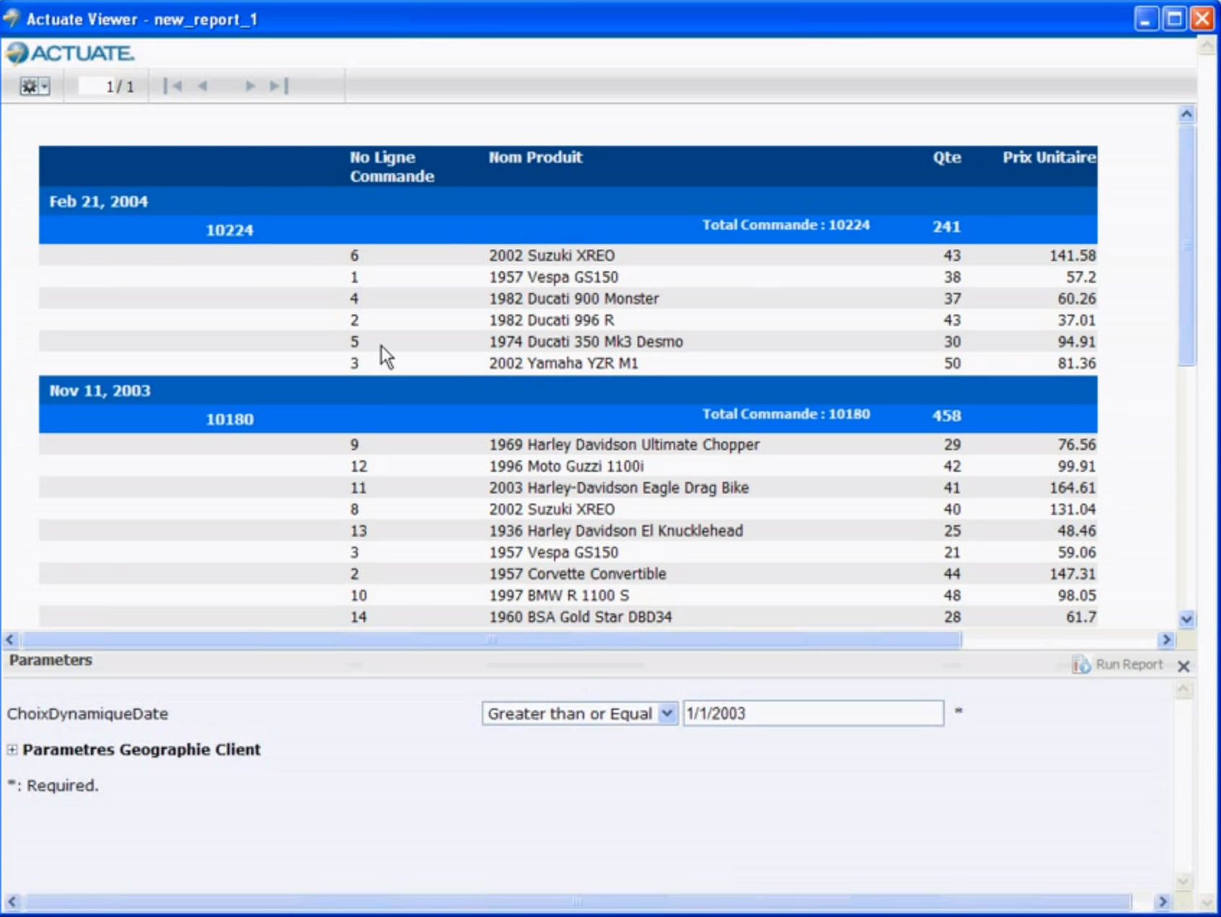The height and width of the screenshot is (917, 1221).
Task: Click the Parameters panel title
Action: click(x=50, y=660)
